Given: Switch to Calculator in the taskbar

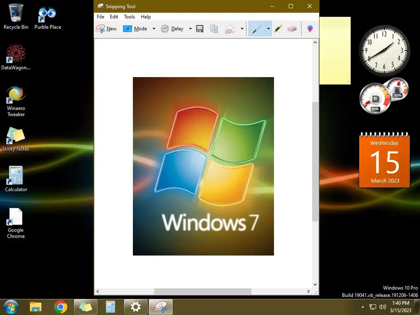Looking at the screenshot, I should coord(110,307).
